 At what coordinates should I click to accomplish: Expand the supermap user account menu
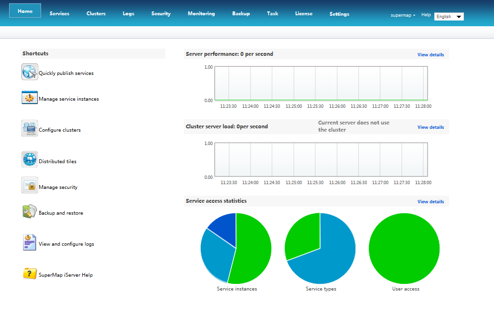(403, 15)
